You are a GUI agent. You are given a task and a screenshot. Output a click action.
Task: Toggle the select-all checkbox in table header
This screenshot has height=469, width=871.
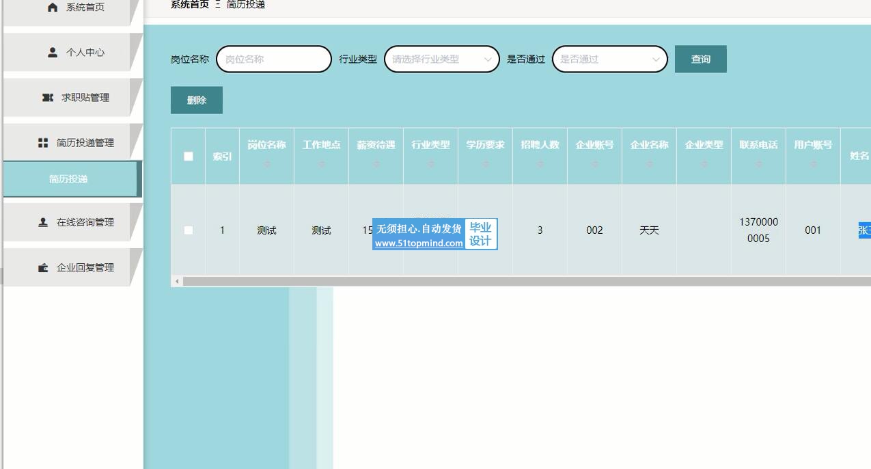[189, 157]
